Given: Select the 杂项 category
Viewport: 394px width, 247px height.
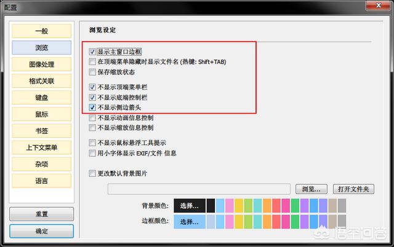Looking at the screenshot, I should [41, 164].
